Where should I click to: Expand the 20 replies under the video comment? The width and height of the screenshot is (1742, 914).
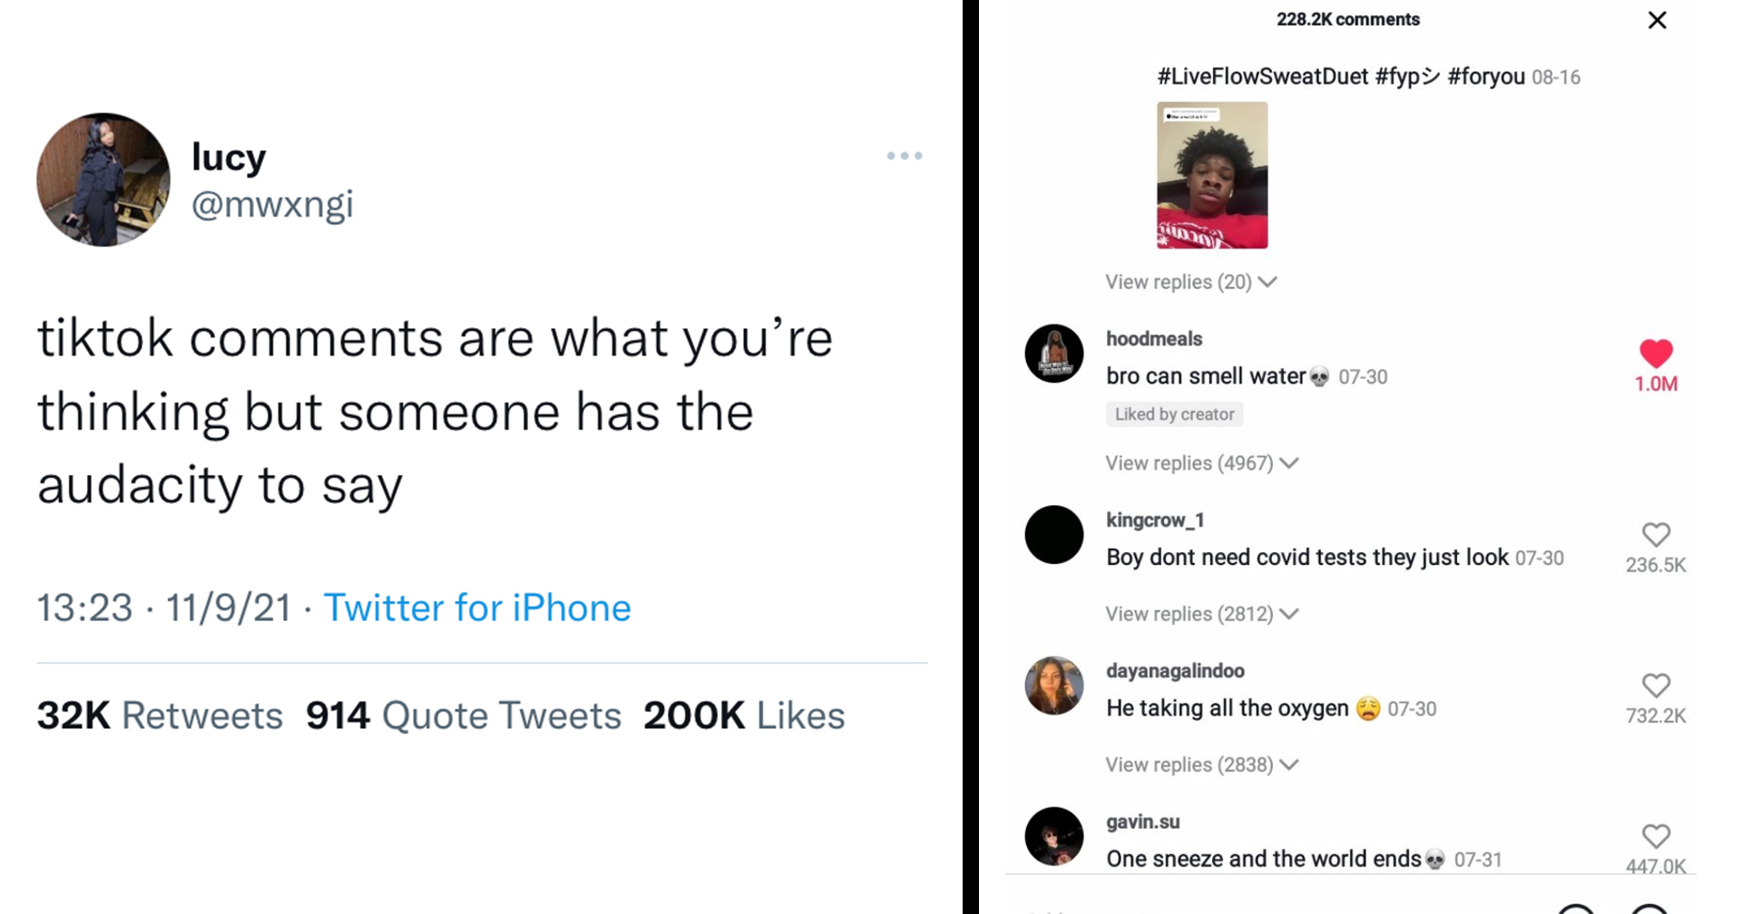click(1190, 282)
